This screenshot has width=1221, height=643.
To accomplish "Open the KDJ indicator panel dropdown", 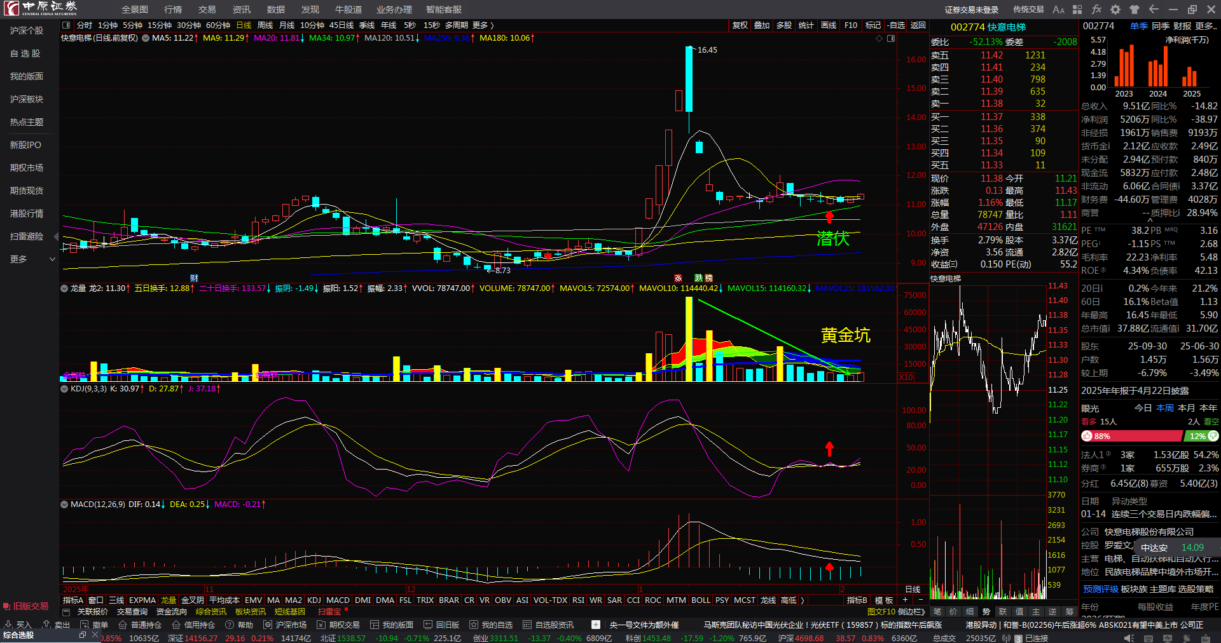I will point(64,389).
